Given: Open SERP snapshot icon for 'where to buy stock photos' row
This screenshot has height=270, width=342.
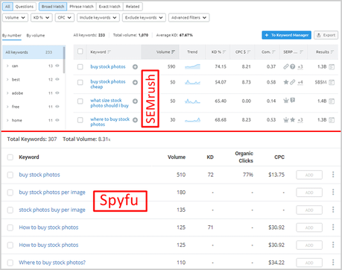Looking at the screenshot, I should point(332,120).
